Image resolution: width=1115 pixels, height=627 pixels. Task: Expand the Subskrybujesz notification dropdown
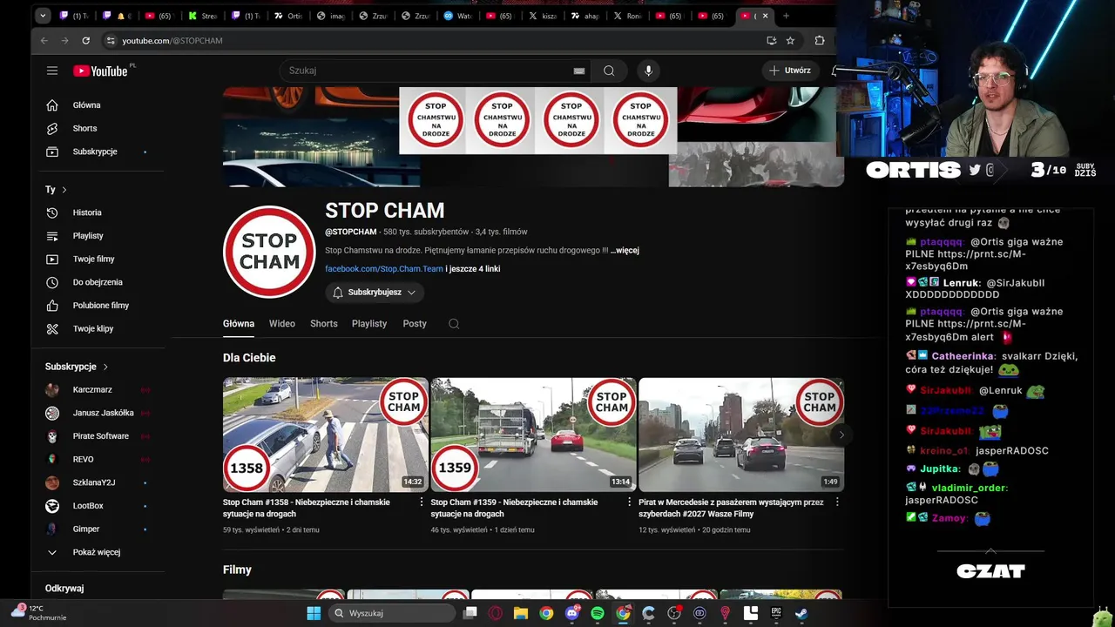click(375, 293)
